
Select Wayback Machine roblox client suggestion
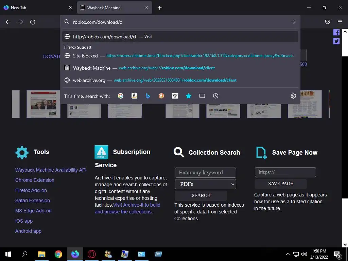(180, 68)
